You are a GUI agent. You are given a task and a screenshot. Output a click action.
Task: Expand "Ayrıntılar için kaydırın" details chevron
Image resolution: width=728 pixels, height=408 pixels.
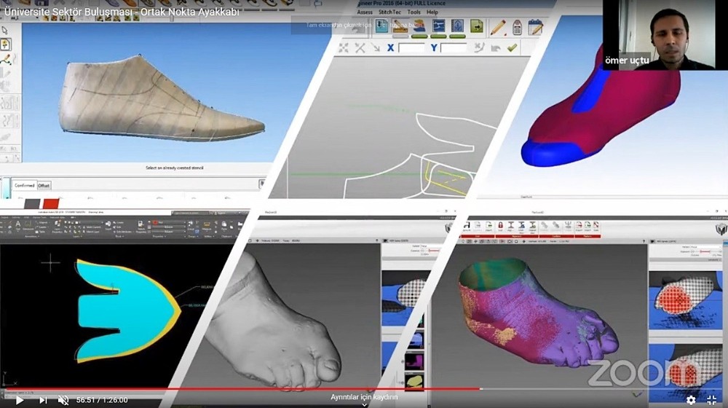click(x=364, y=404)
